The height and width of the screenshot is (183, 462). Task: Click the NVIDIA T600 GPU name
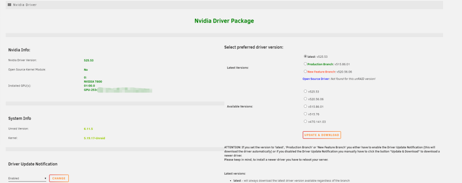[93, 82]
